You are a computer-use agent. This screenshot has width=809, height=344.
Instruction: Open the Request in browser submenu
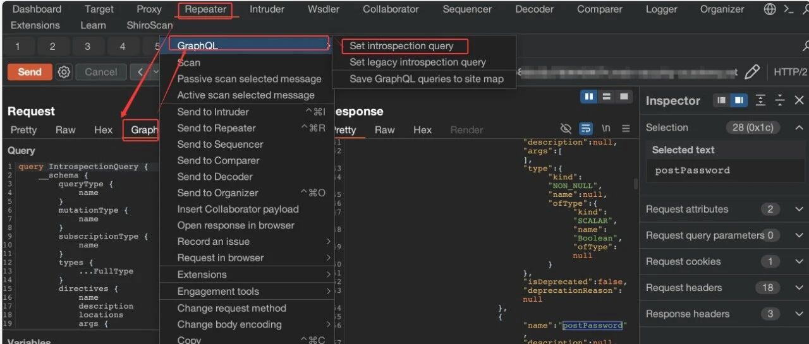246,258
